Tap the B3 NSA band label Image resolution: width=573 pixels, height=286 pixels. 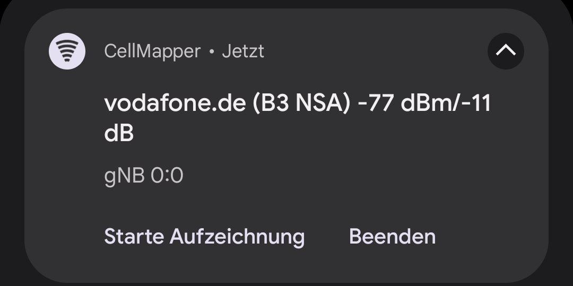pos(302,103)
